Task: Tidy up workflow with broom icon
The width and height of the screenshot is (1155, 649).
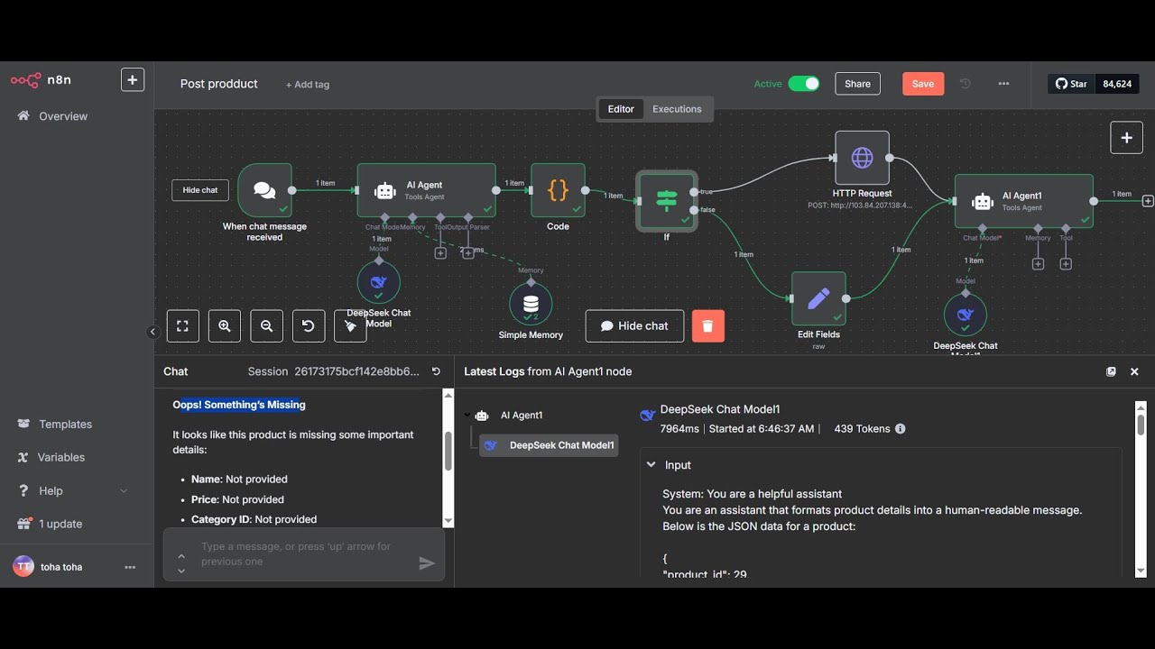Action: coord(350,326)
